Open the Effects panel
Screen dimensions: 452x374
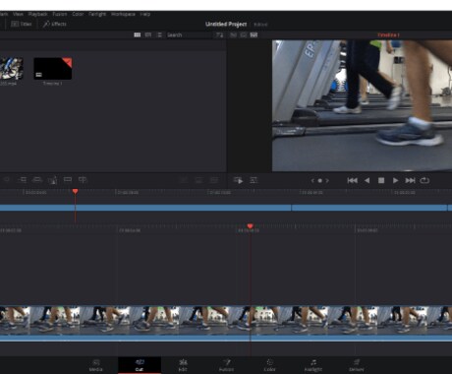[55, 24]
